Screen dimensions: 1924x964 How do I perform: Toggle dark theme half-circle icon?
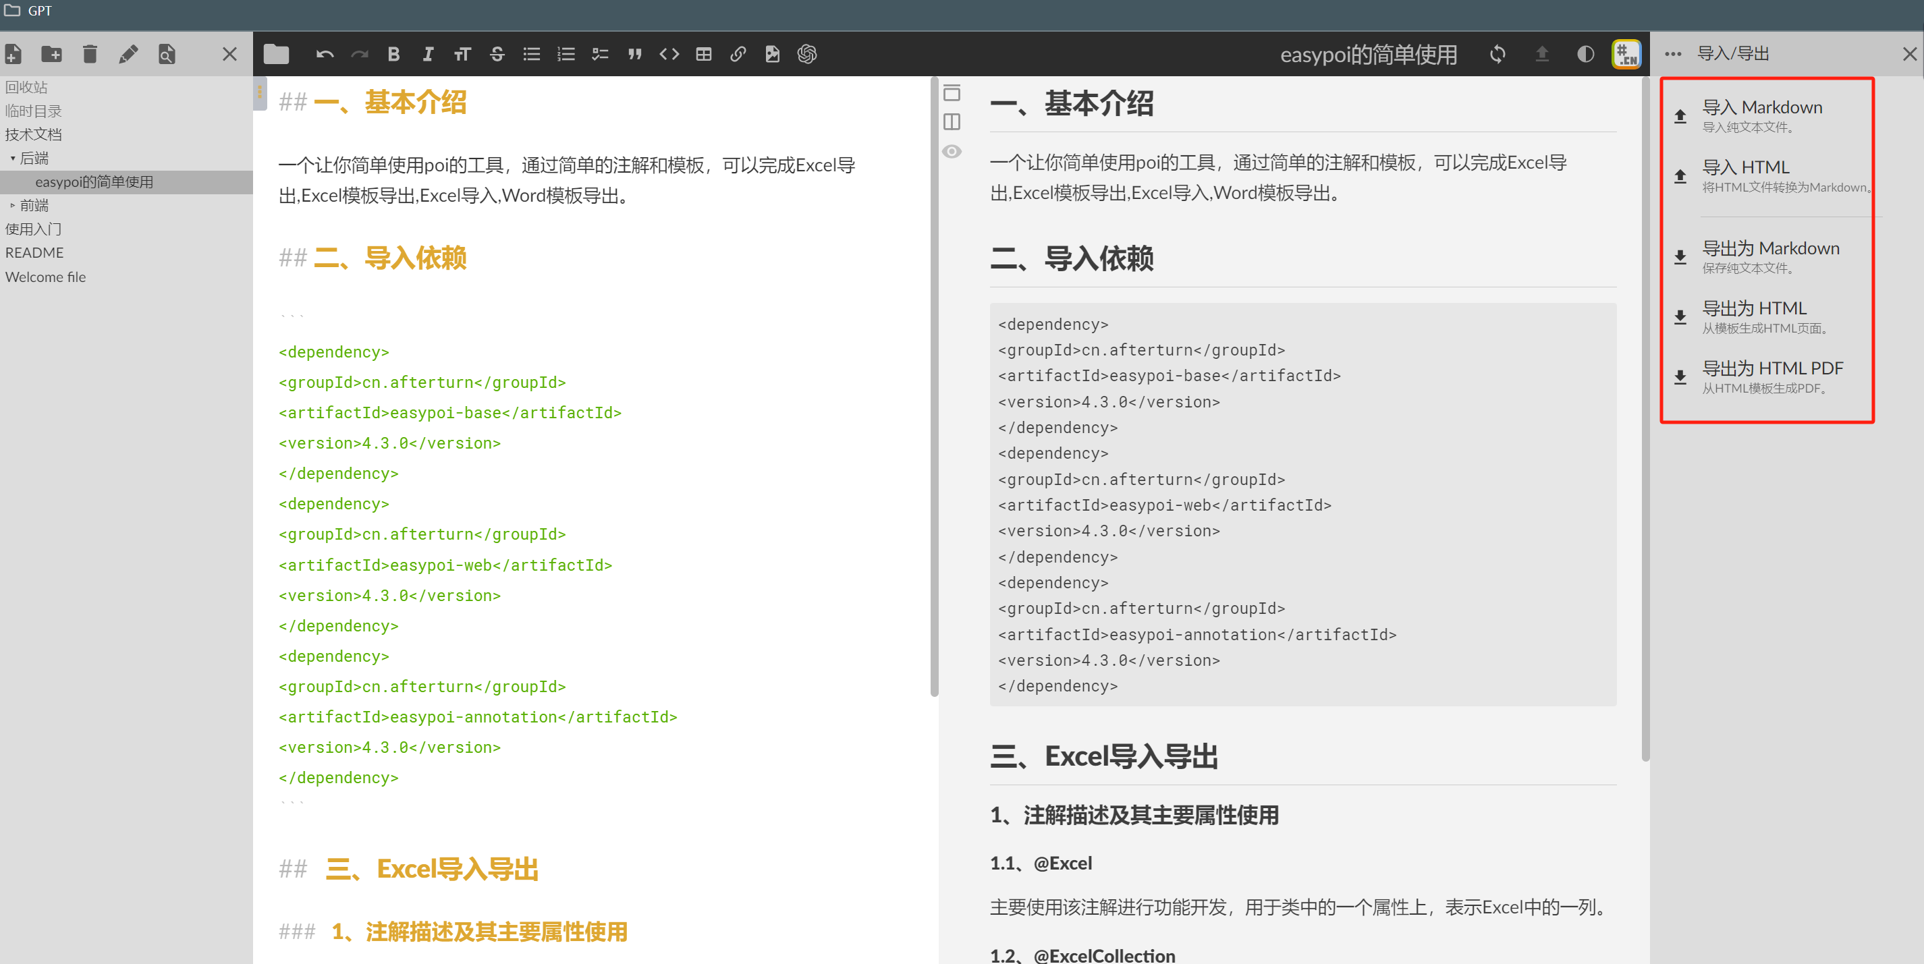[1585, 54]
